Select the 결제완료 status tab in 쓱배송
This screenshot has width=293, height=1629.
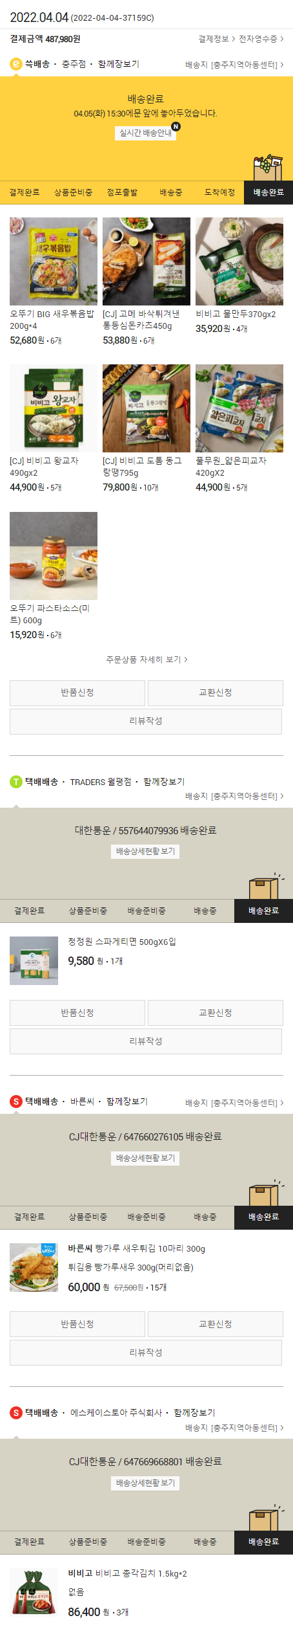click(x=25, y=192)
